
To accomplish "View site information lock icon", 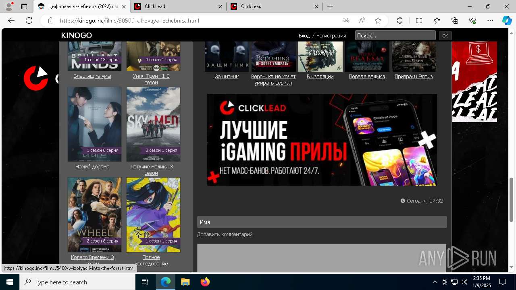I will [x=50, y=21].
